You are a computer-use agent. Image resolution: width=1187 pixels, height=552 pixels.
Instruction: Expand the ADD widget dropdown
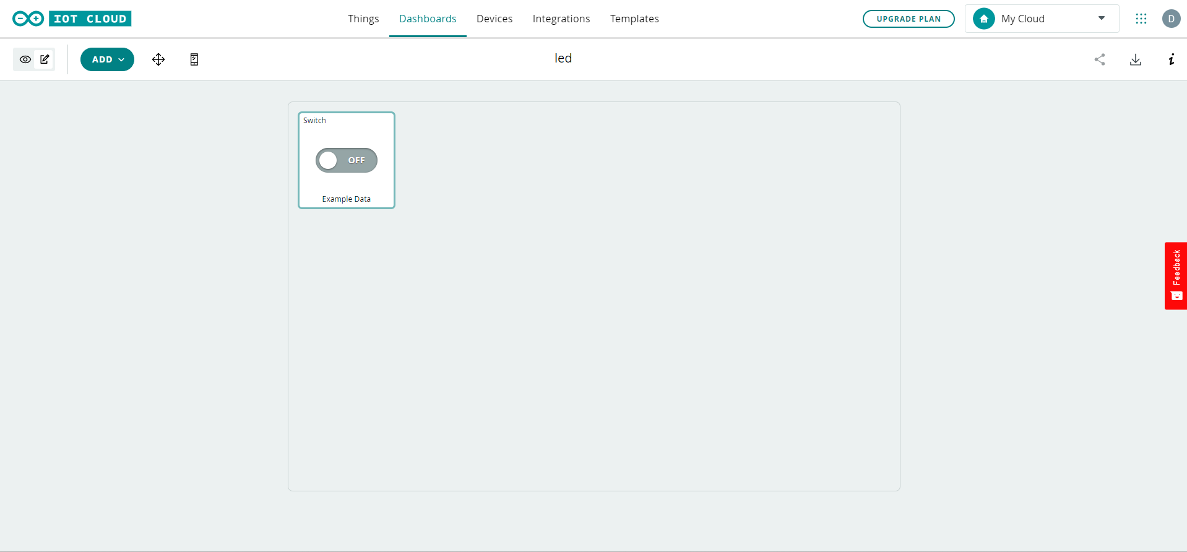pos(107,59)
